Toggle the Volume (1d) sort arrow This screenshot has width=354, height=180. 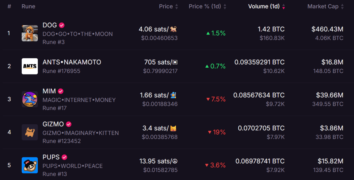click(x=284, y=7)
